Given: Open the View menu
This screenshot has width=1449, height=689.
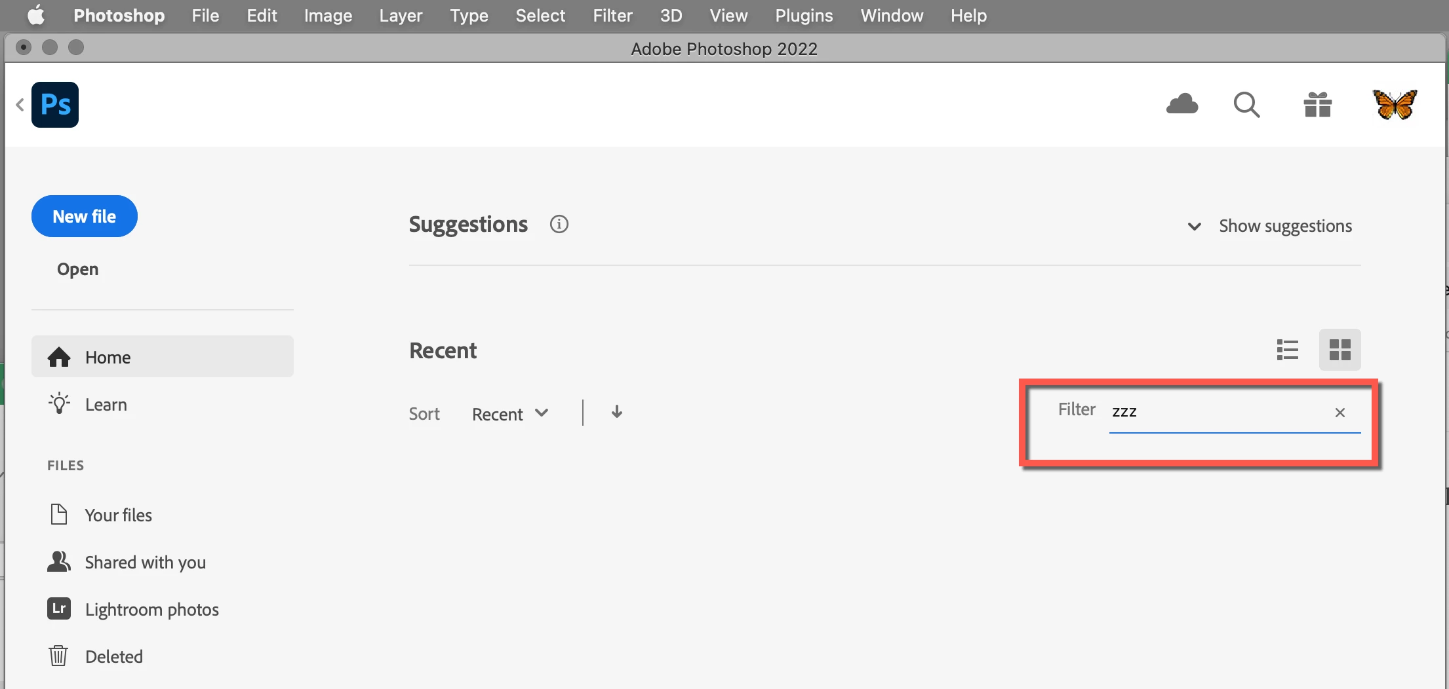Looking at the screenshot, I should pos(728,15).
